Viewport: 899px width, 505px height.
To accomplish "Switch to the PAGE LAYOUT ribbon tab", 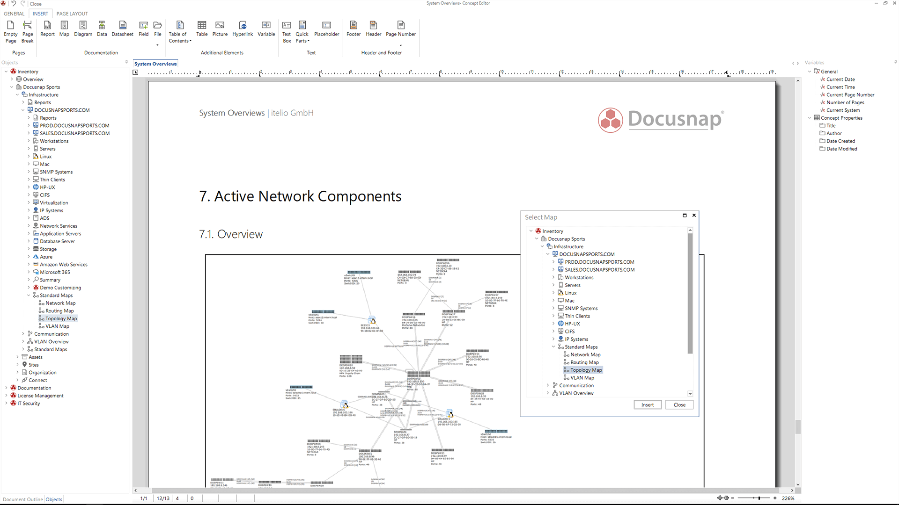I will click(x=72, y=14).
